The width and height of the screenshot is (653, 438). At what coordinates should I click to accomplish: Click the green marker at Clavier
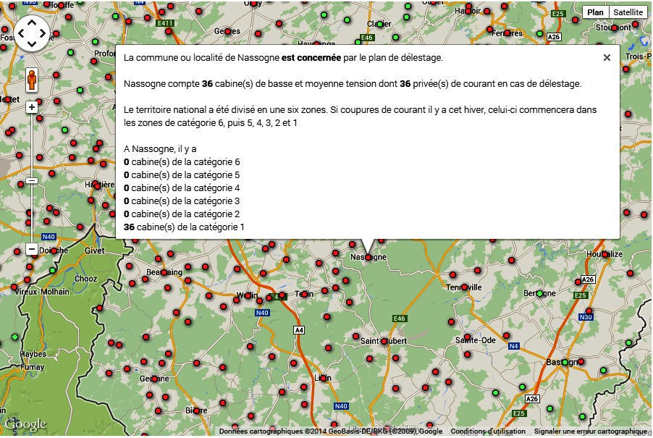coord(379,24)
